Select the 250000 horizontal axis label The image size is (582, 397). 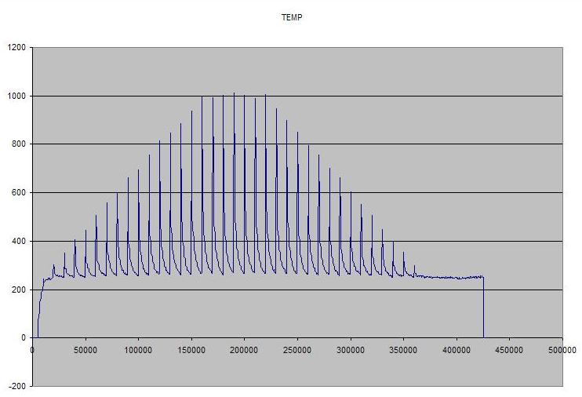[x=296, y=348]
